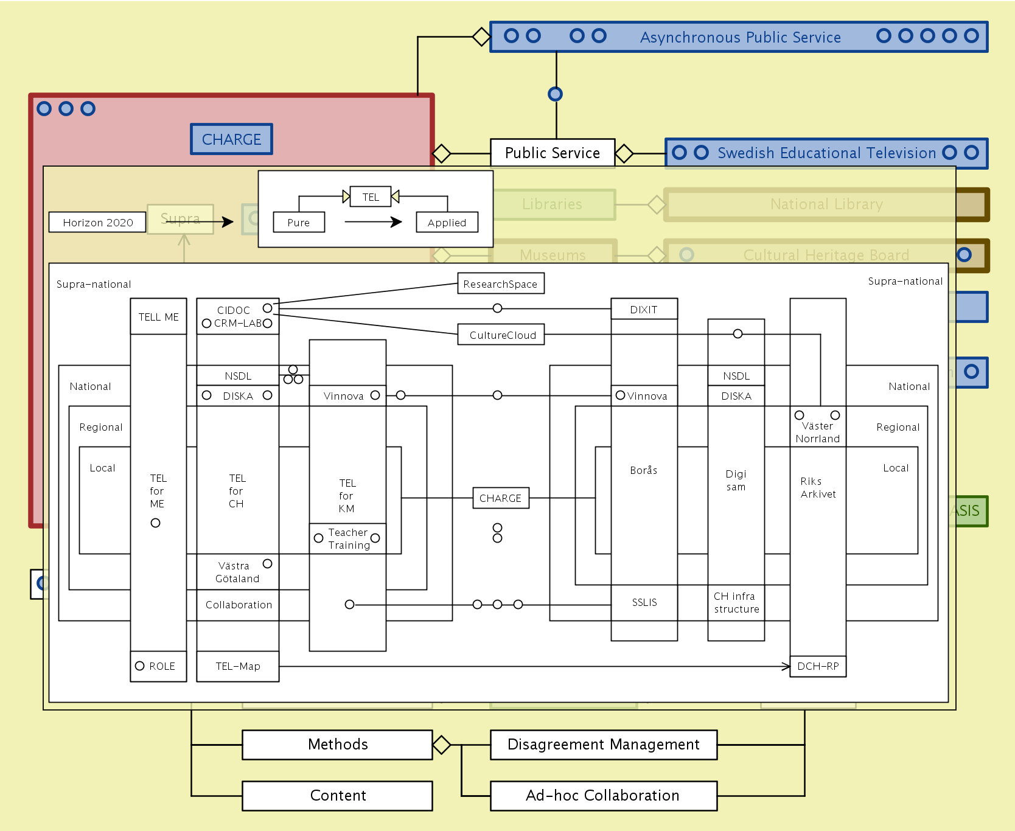Select the circle left of ROLE label
The image size is (1015, 831).
click(x=140, y=666)
